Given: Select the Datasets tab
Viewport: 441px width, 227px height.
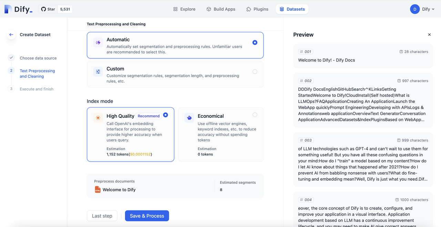Looking at the screenshot, I should (x=292, y=9).
